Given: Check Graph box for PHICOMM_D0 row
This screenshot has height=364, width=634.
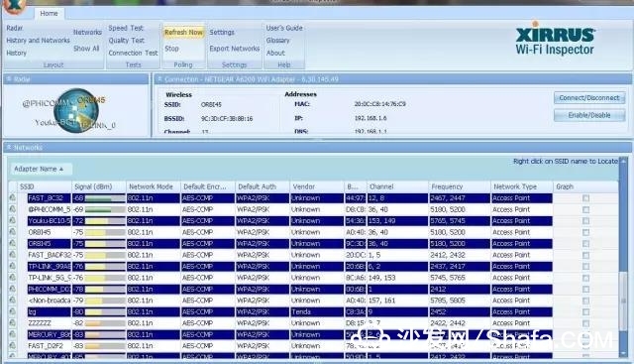Looking at the screenshot, I should point(585,289).
